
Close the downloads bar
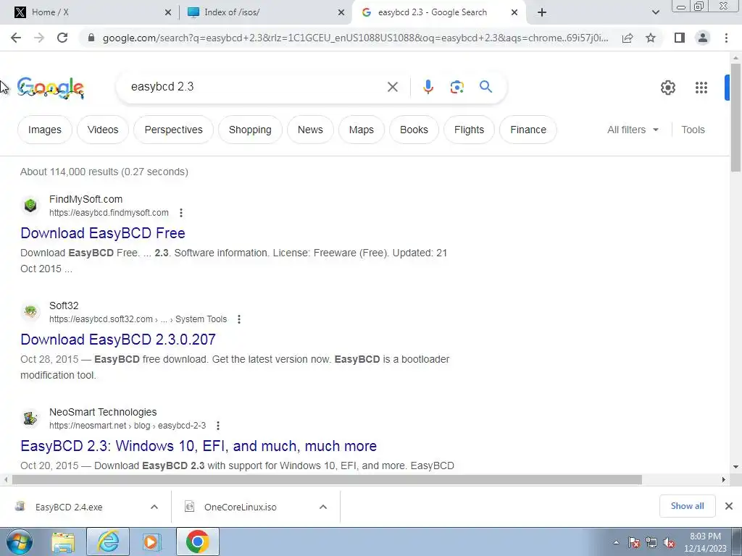point(729,506)
